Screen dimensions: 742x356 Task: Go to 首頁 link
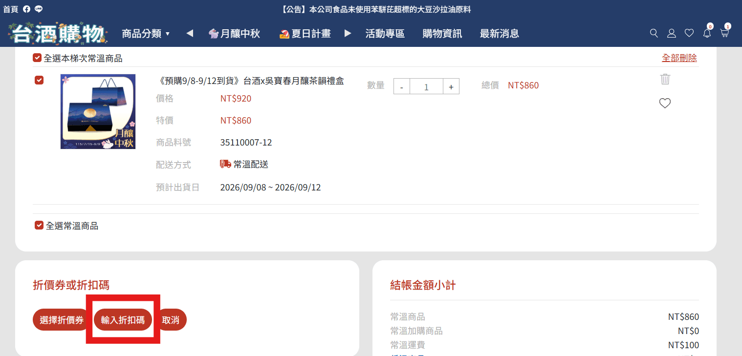coord(11,9)
